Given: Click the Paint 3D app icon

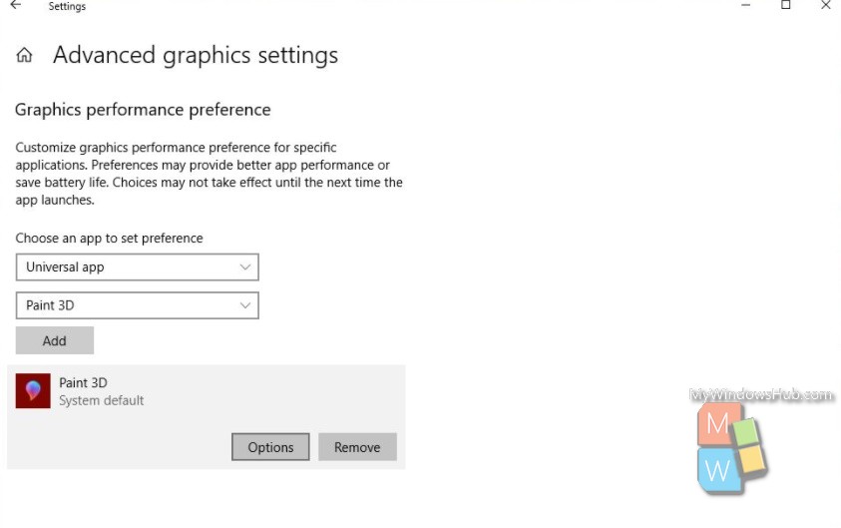Looking at the screenshot, I should pos(33,390).
